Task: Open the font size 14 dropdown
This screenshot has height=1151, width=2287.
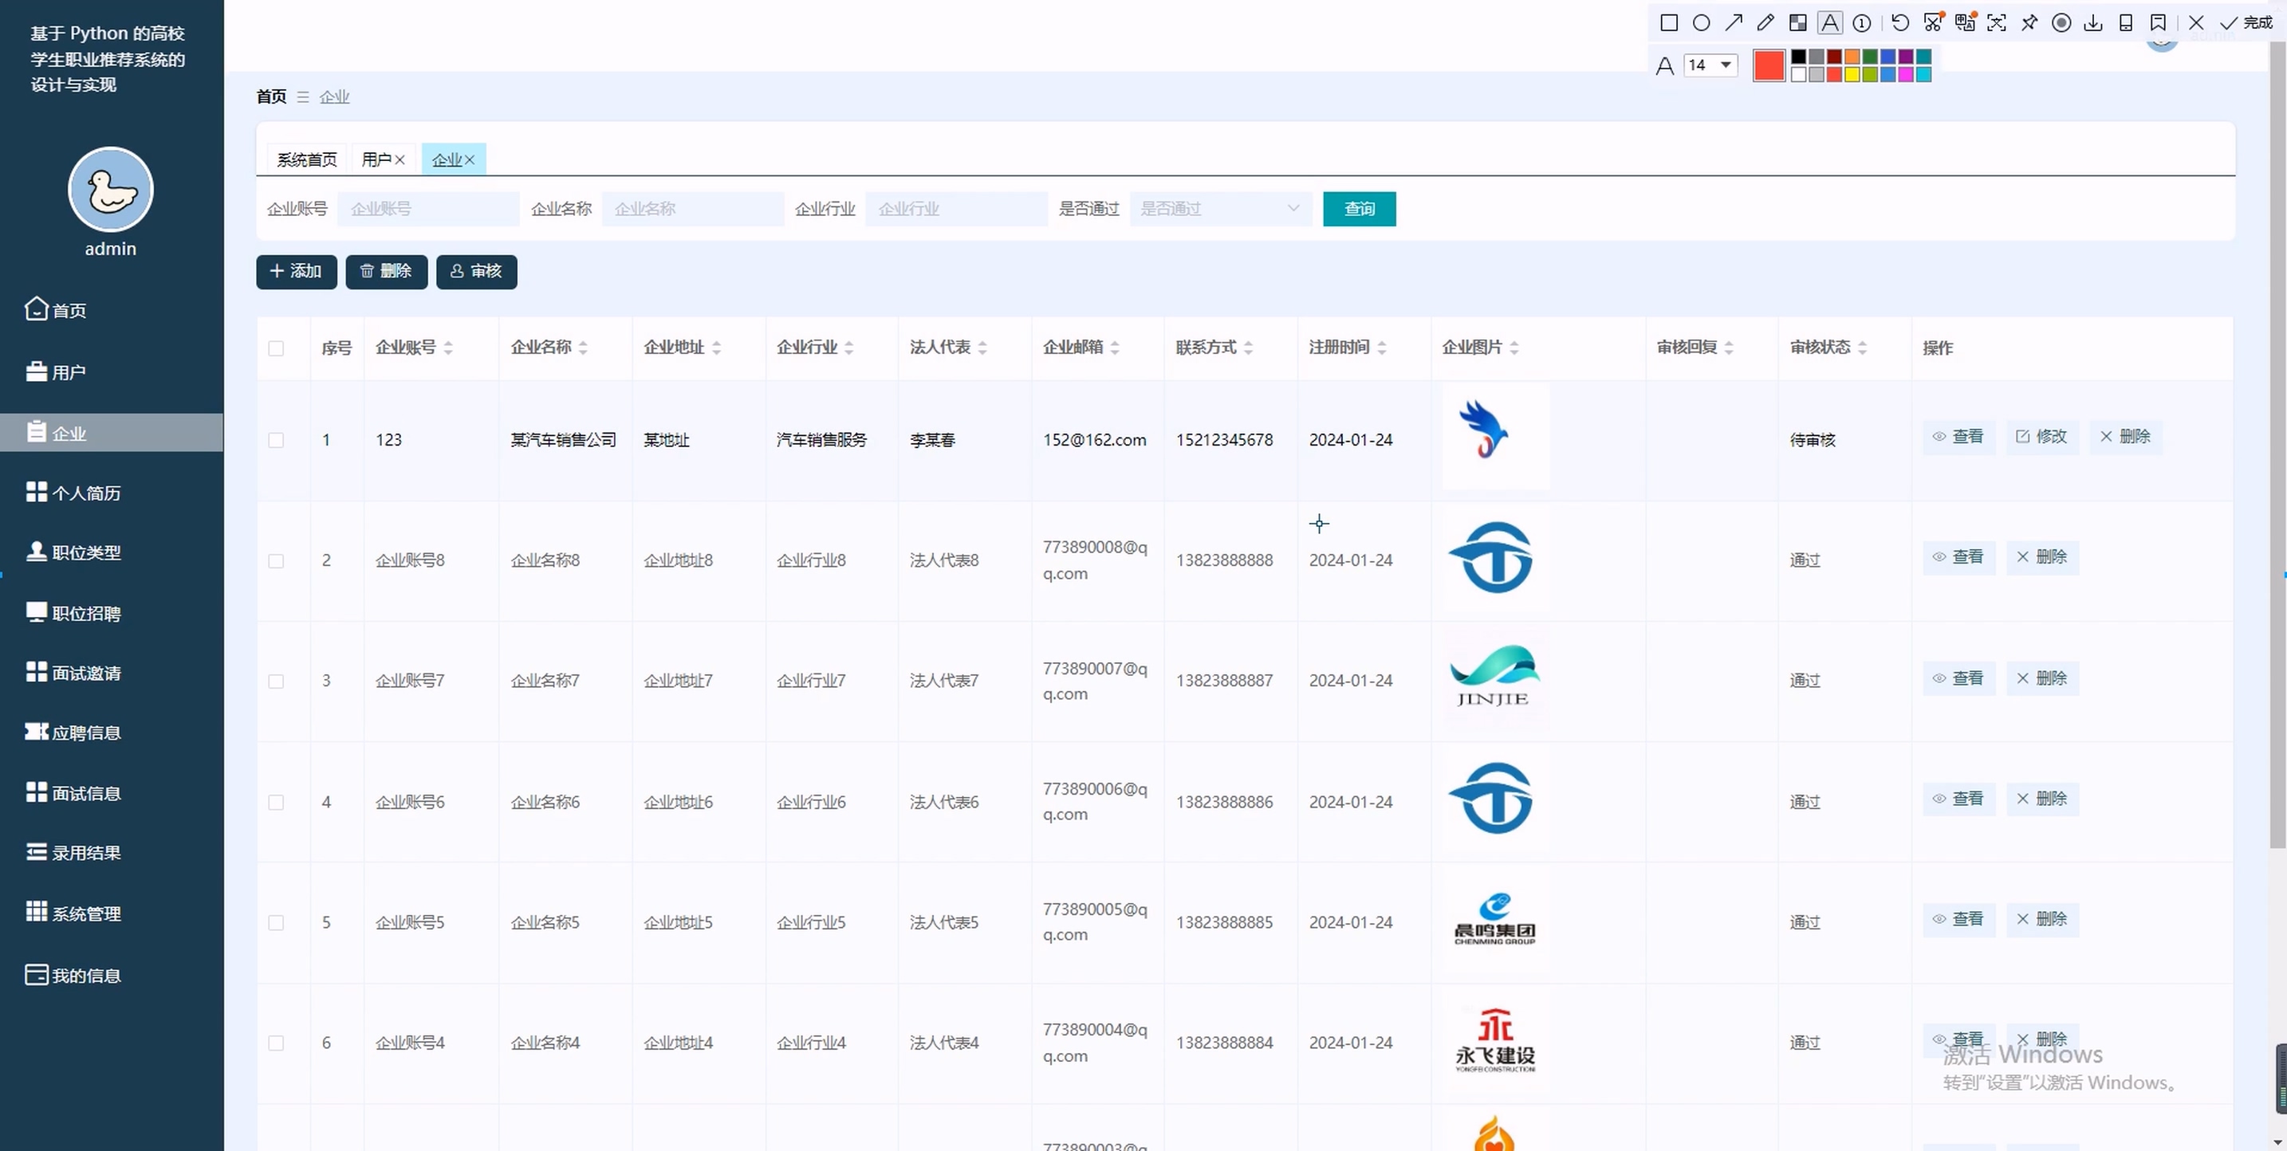Action: (x=1710, y=65)
